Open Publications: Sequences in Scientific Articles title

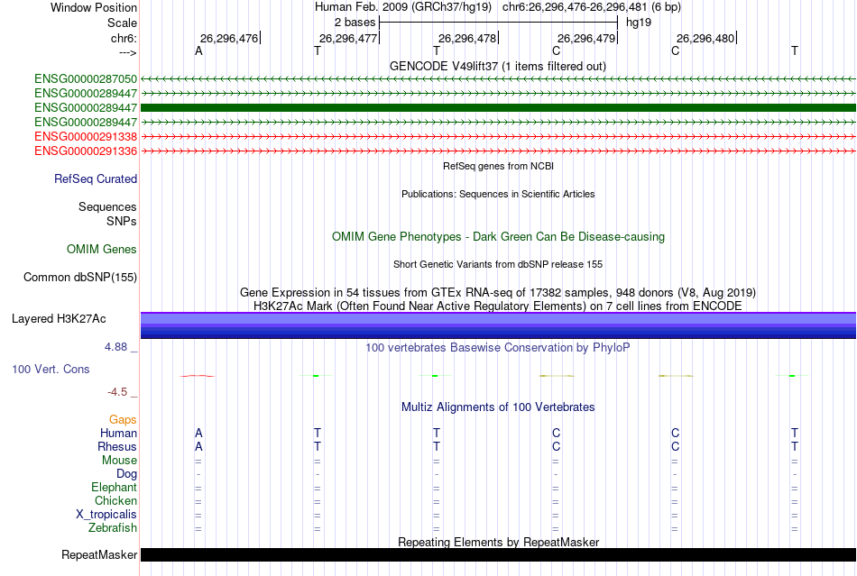(498, 194)
